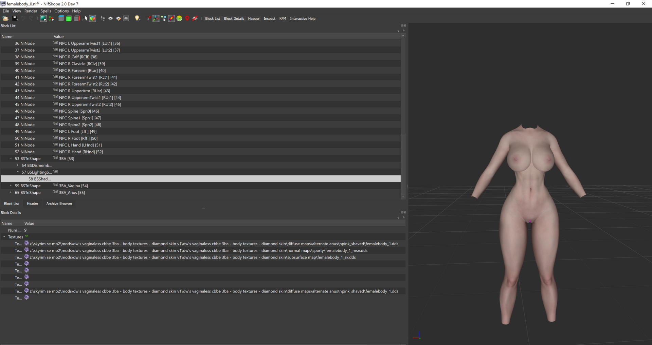Click the flip view two-tone icon
The width and height of the screenshot is (652, 345).
click(85, 19)
